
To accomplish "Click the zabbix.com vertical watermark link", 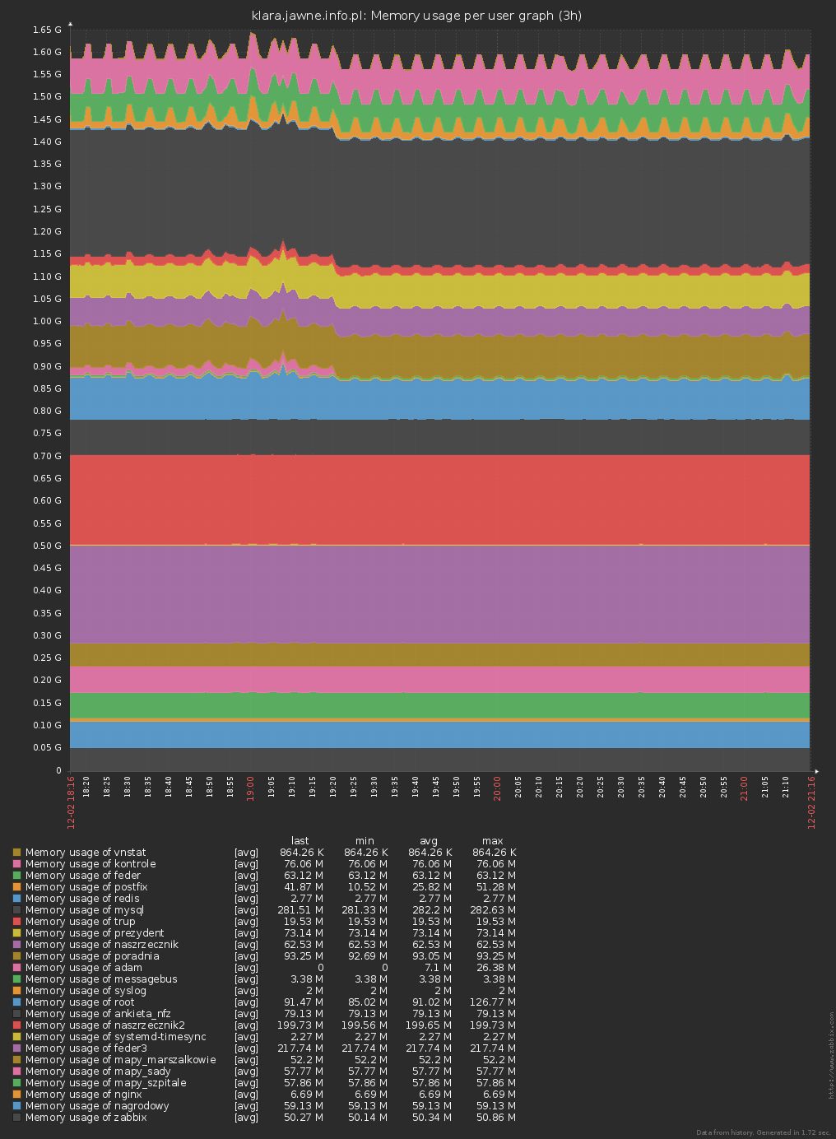I will [x=830, y=1055].
